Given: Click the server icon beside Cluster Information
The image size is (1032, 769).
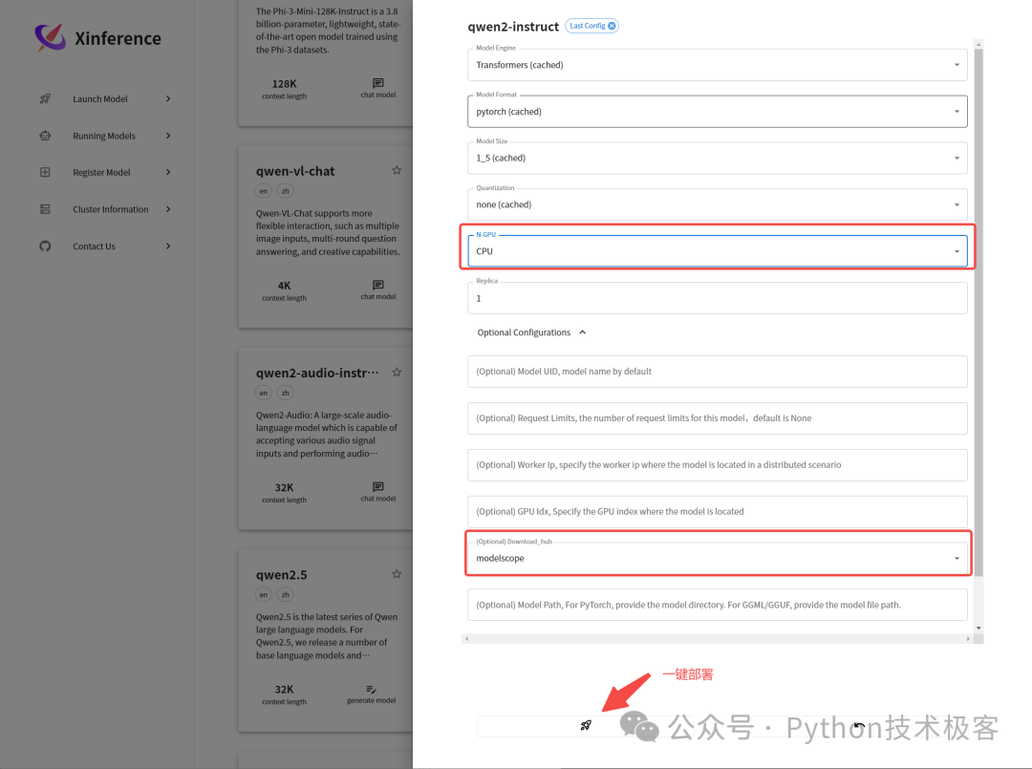Looking at the screenshot, I should tap(45, 209).
